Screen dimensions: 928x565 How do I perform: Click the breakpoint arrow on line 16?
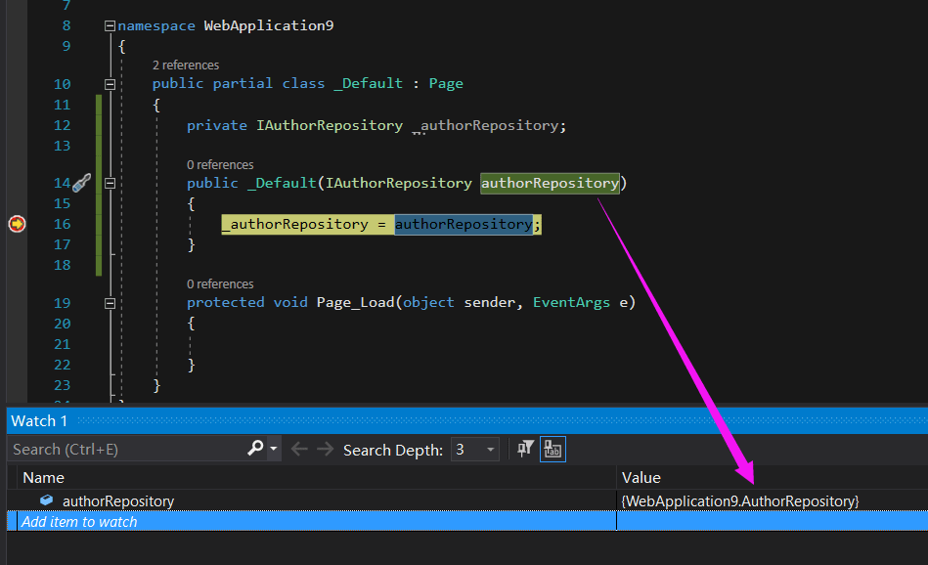click(17, 224)
